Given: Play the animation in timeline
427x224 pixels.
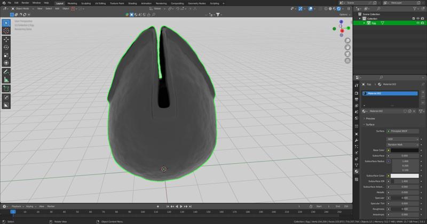Looking at the screenshot, I should (x=181, y=206).
